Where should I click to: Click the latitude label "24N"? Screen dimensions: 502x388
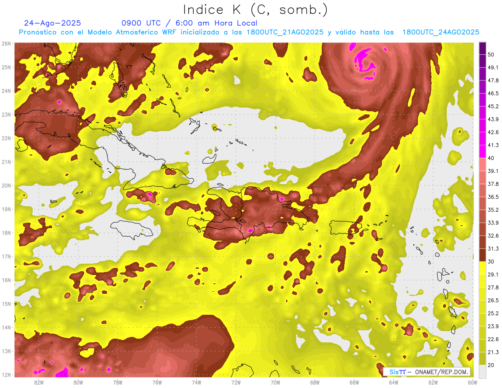coord(6,91)
